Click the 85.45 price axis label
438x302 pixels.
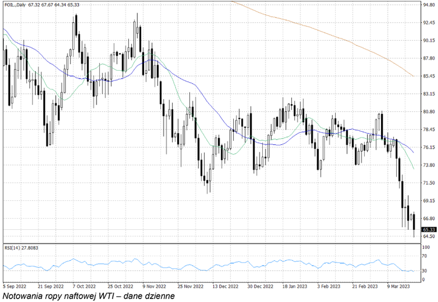pyautogui.click(x=429, y=76)
